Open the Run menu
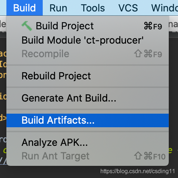Image resolution: width=178 pixels, height=178 pixels. click(x=58, y=8)
